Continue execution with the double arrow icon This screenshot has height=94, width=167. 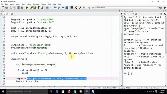coord(63,8)
